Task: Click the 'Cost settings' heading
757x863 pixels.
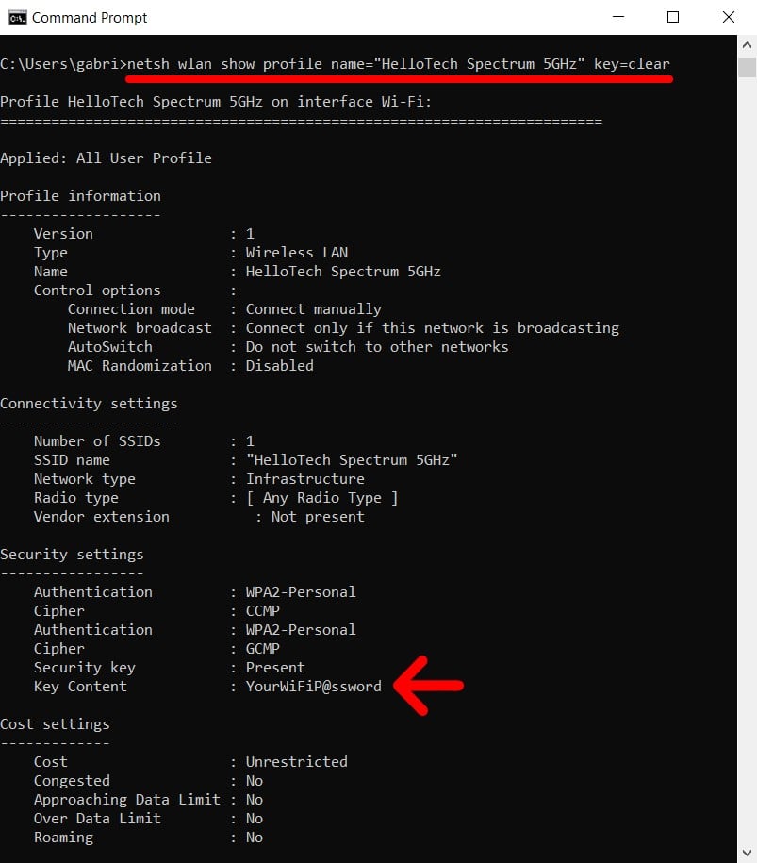Action: (x=55, y=724)
